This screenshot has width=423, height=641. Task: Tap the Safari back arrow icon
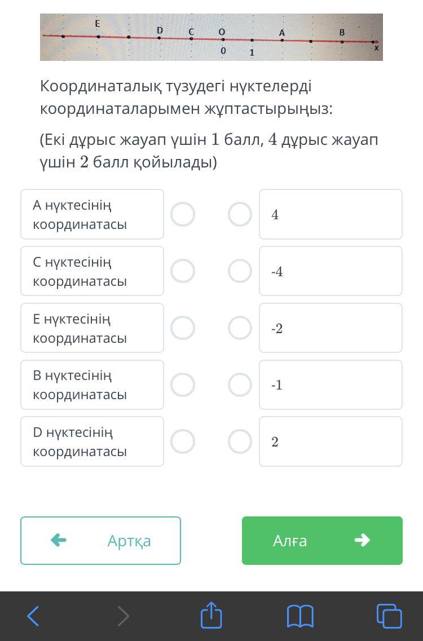pos(33,616)
